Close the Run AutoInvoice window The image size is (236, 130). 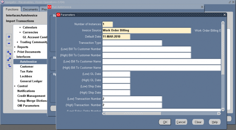(x=202, y=7)
